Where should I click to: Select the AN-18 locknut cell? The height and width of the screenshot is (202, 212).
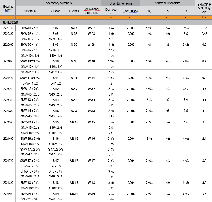pos(74,182)
